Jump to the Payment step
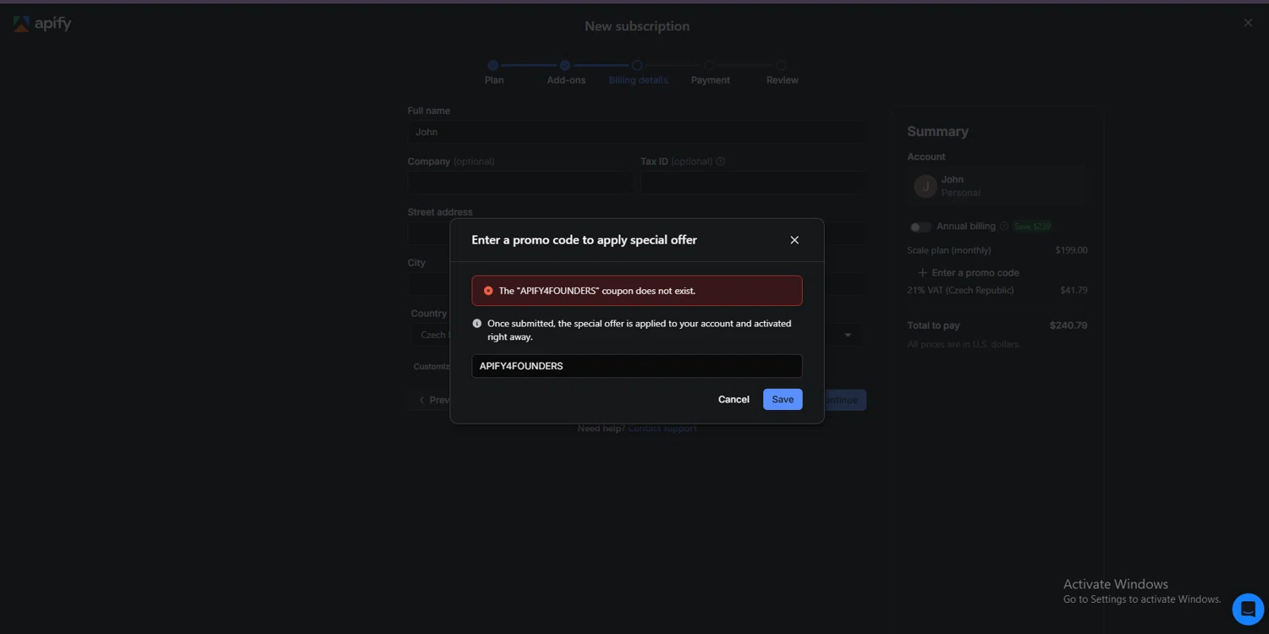Screen dimensions: 1269x634 (710, 73)
